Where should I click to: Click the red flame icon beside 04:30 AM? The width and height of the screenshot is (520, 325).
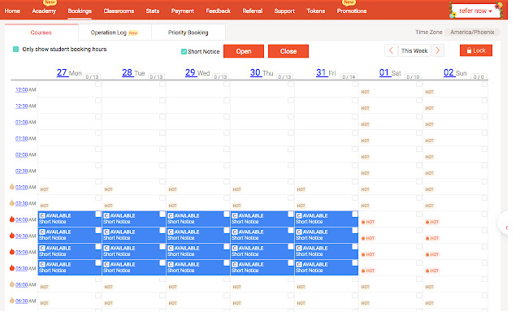pyautogui.click(x=12, y=236)
